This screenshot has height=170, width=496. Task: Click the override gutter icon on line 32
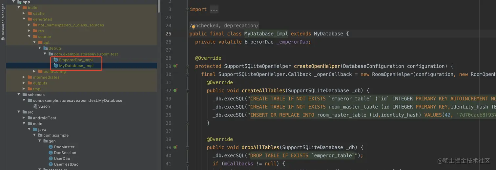click(175, 90)
